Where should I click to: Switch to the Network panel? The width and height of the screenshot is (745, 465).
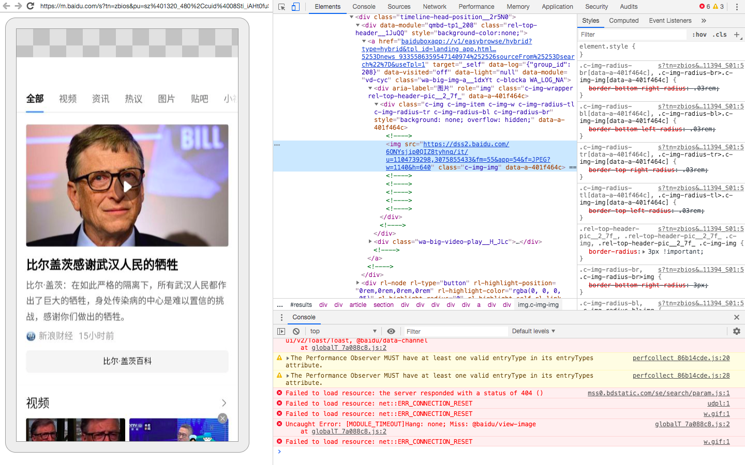[x=434, y=7]
